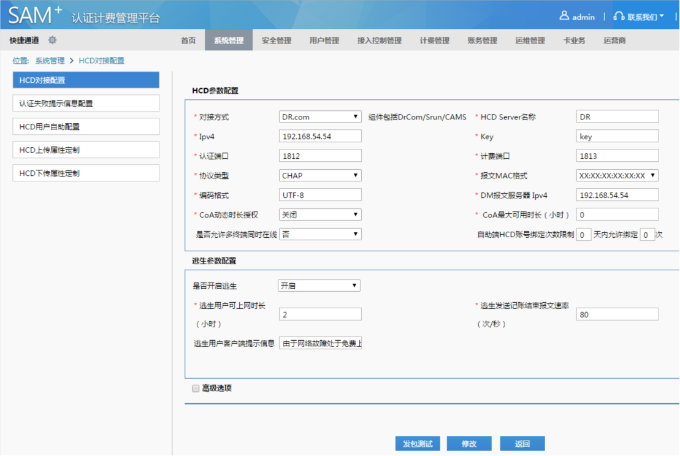Click the 逃生用户客户端提示信息 field

320,343
